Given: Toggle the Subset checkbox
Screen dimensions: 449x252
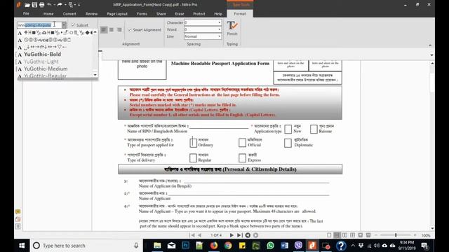Looking at the screenshot, I should (73, 25).
